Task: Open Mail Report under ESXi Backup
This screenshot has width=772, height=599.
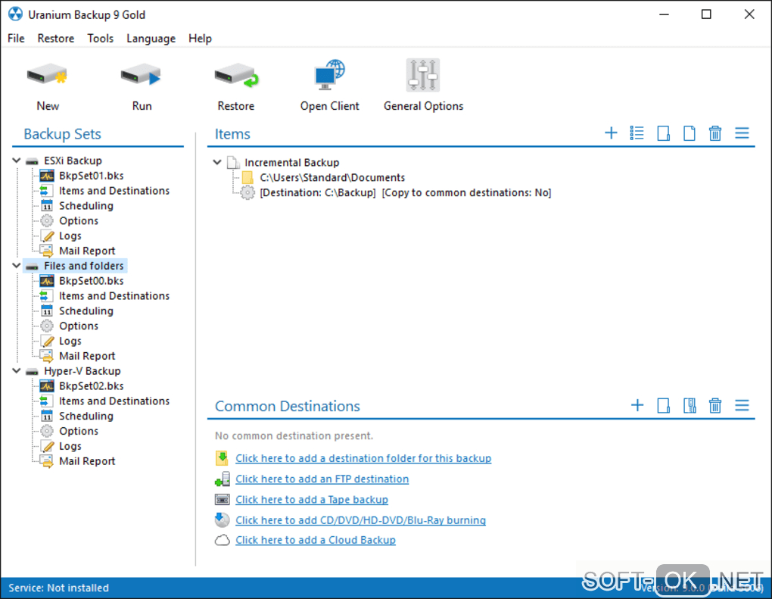Action: [87, 251]
